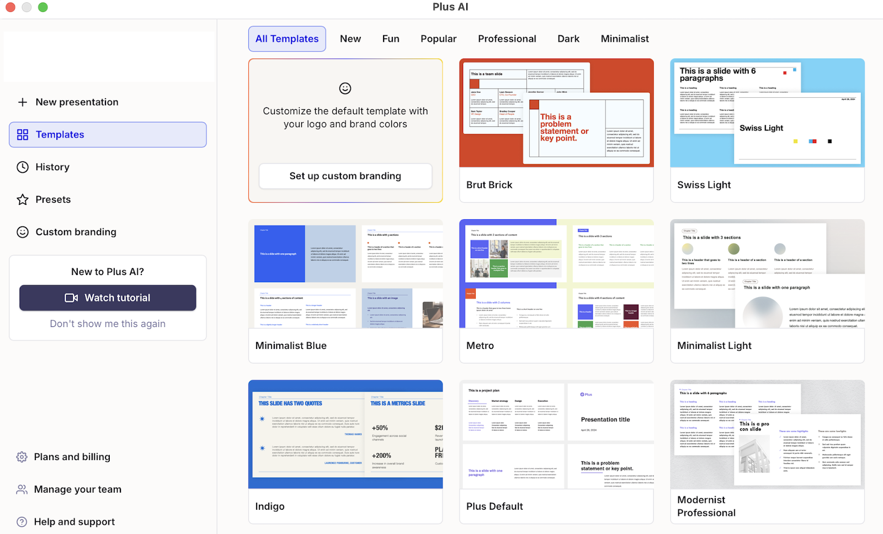The image size is (883, 534).
Task: Switch to the New templates tab
Action: (350, 39)
